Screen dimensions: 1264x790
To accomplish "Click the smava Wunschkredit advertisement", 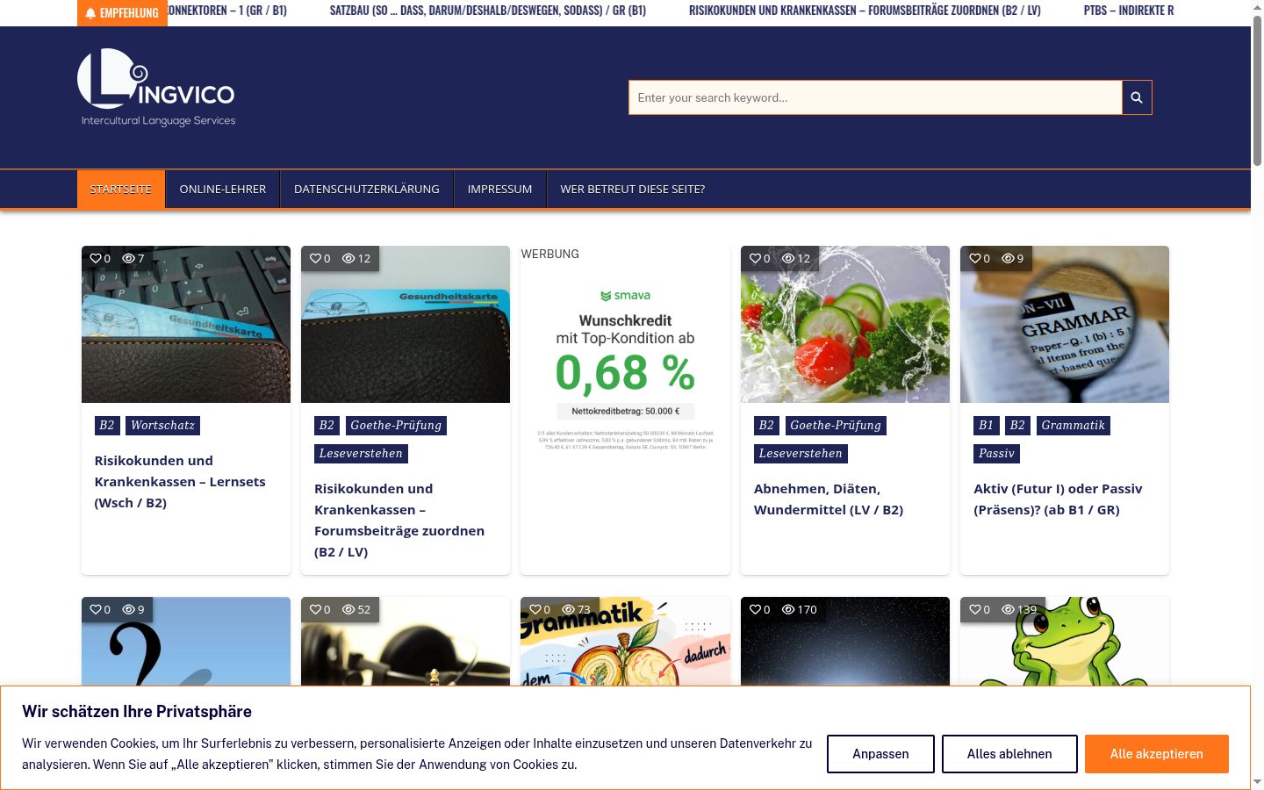I will [625, 369].
